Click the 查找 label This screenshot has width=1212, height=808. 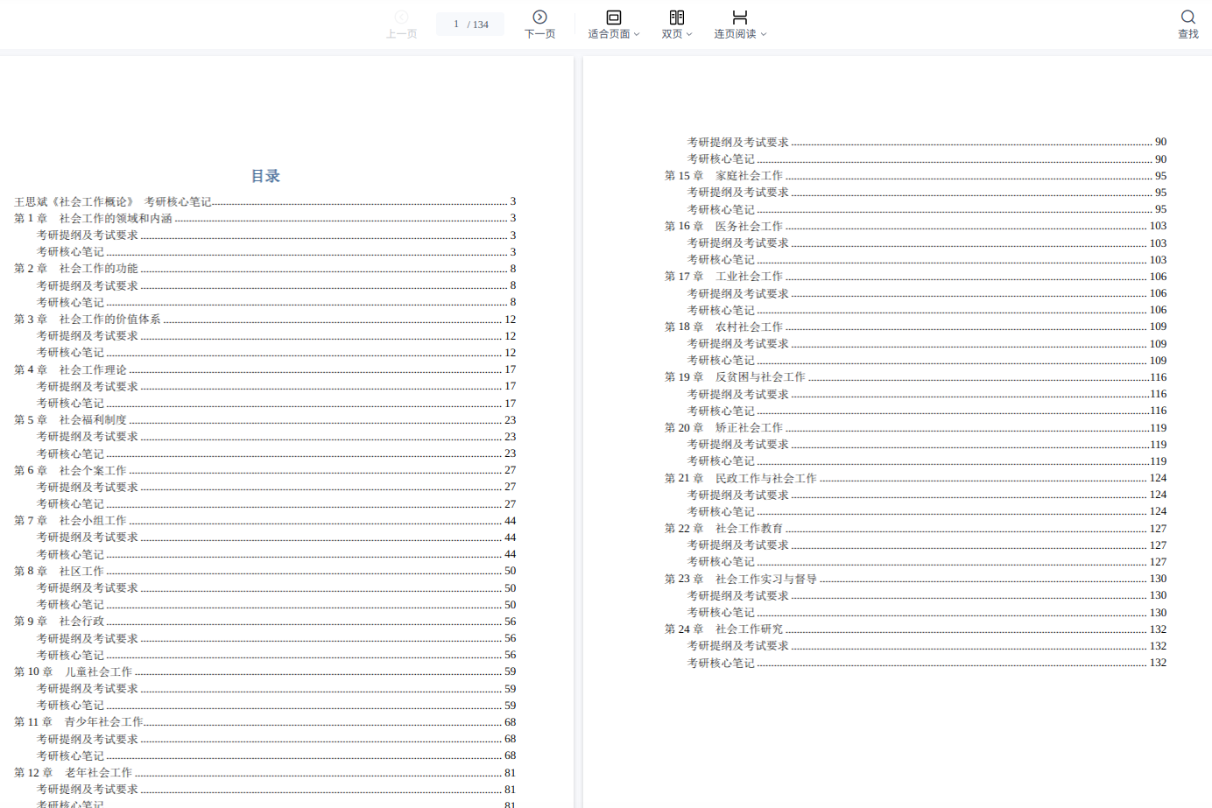1187,34
